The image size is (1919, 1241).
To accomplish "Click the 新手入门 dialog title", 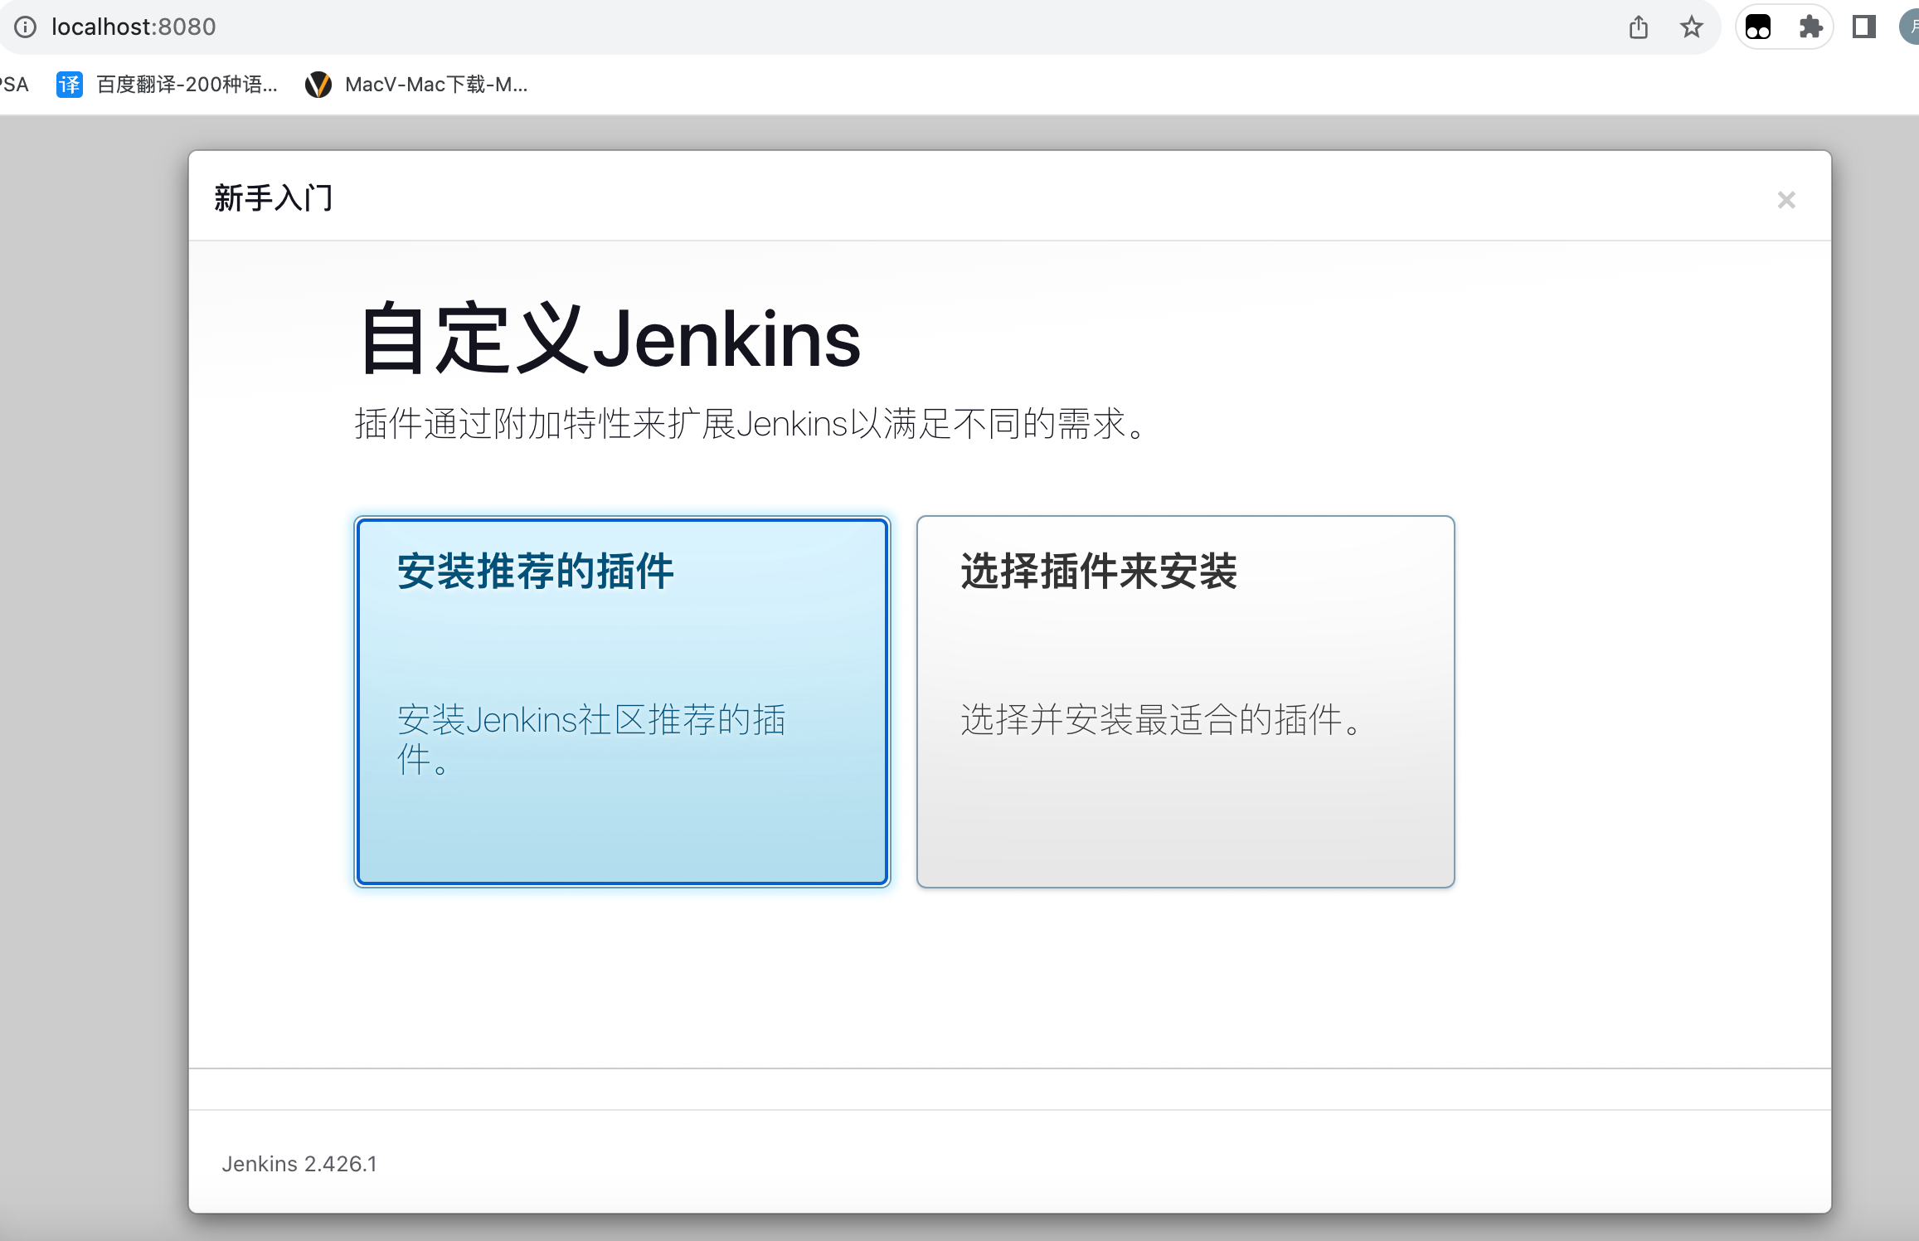I will [273, 198].
